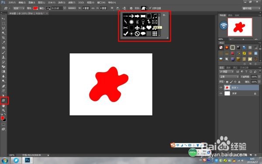
Task: Select the Rectangular Marquee tool
Action: pyautogui.click(x=3, y=24)
